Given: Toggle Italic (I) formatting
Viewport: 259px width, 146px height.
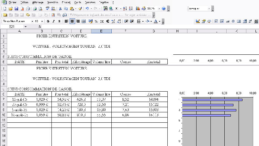Looking at the screenshot, I should coord(53,21).
